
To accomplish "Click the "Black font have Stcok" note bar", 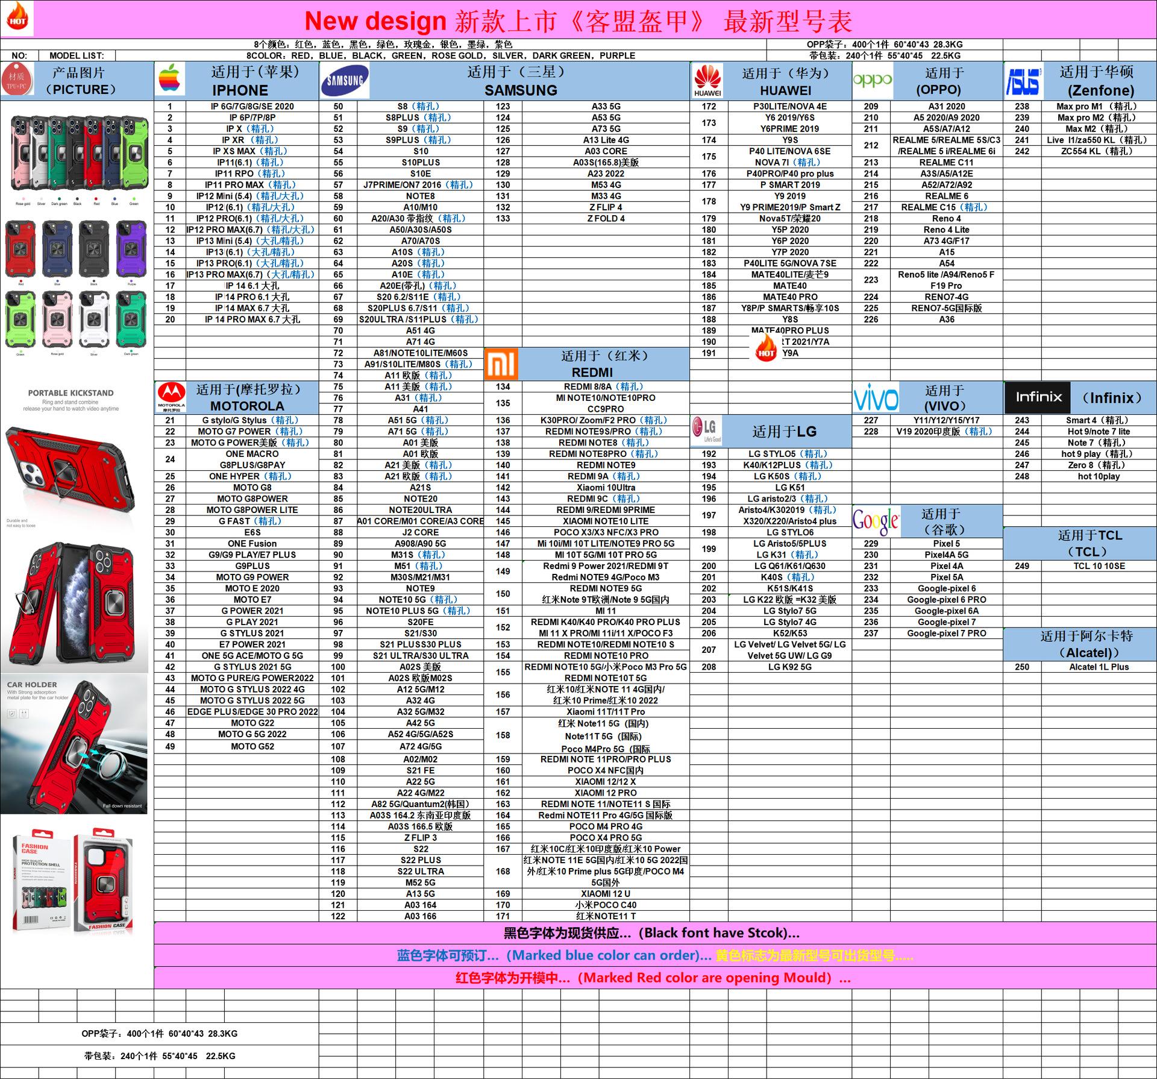I will click(655, 934).
